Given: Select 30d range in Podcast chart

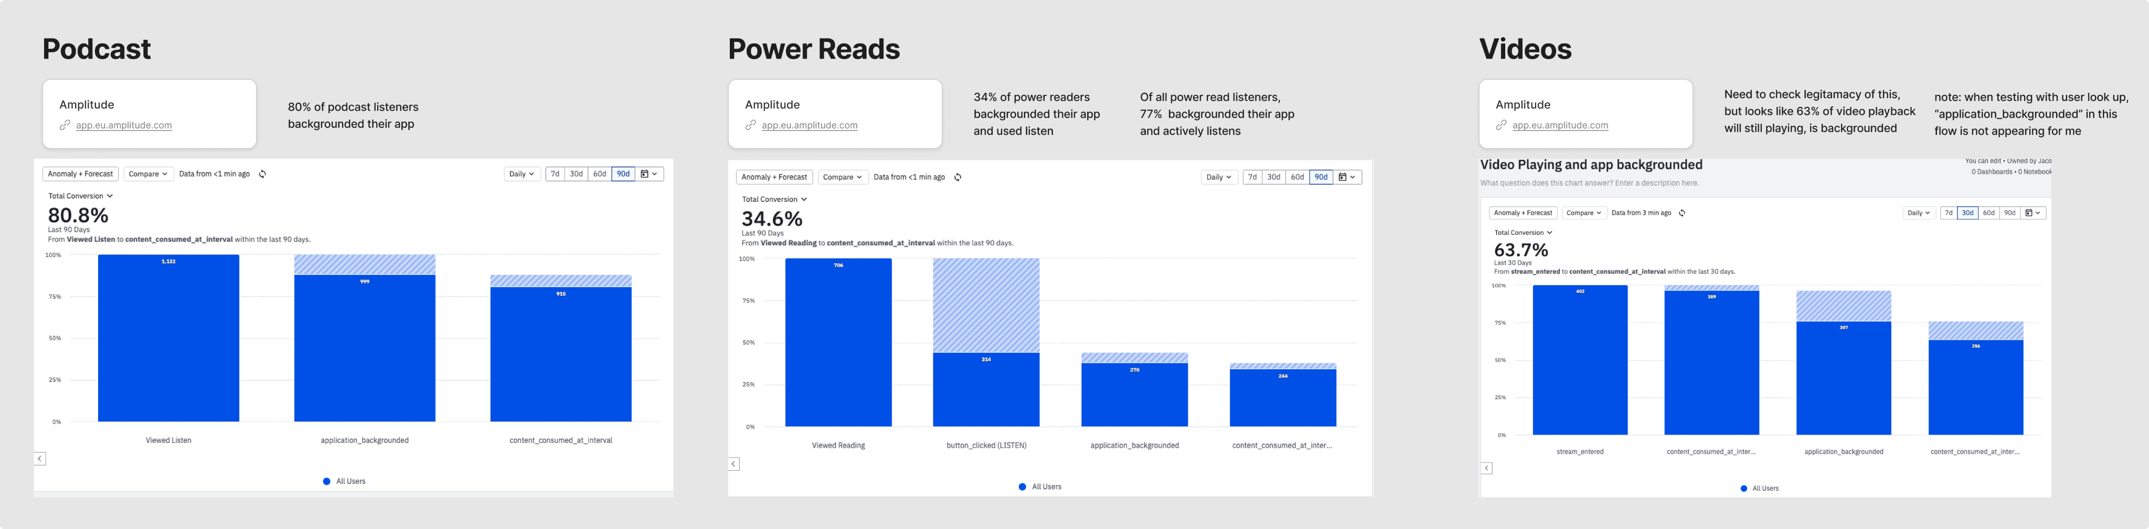Looking at the screenshot, I should pos(576,174).
